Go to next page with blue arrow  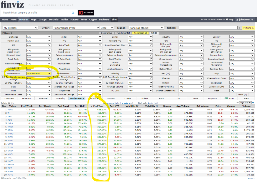pyautogui.click(x=253, y=103)
